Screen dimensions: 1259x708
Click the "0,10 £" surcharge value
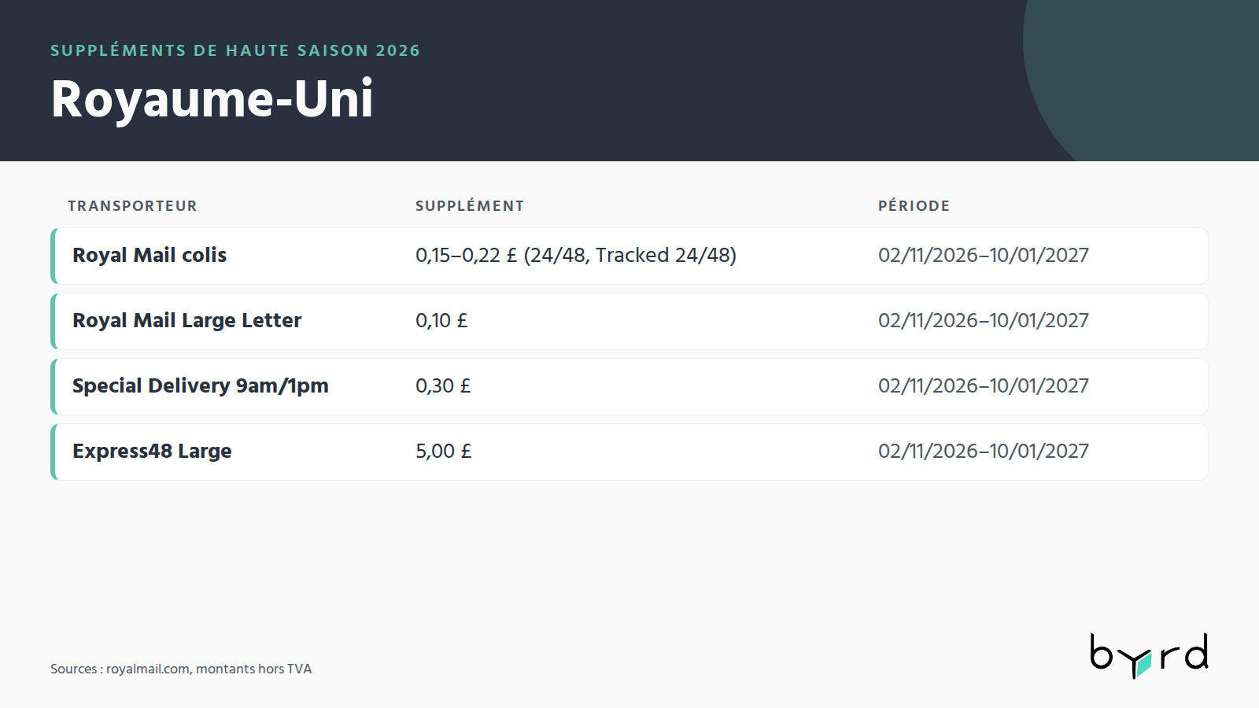(x=441, y=321)
